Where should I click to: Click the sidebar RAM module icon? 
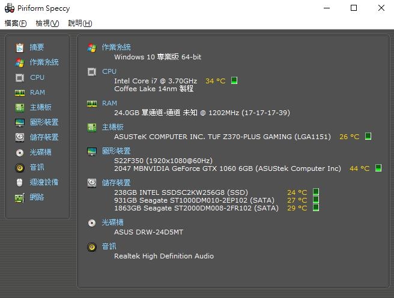click(20, 93)
